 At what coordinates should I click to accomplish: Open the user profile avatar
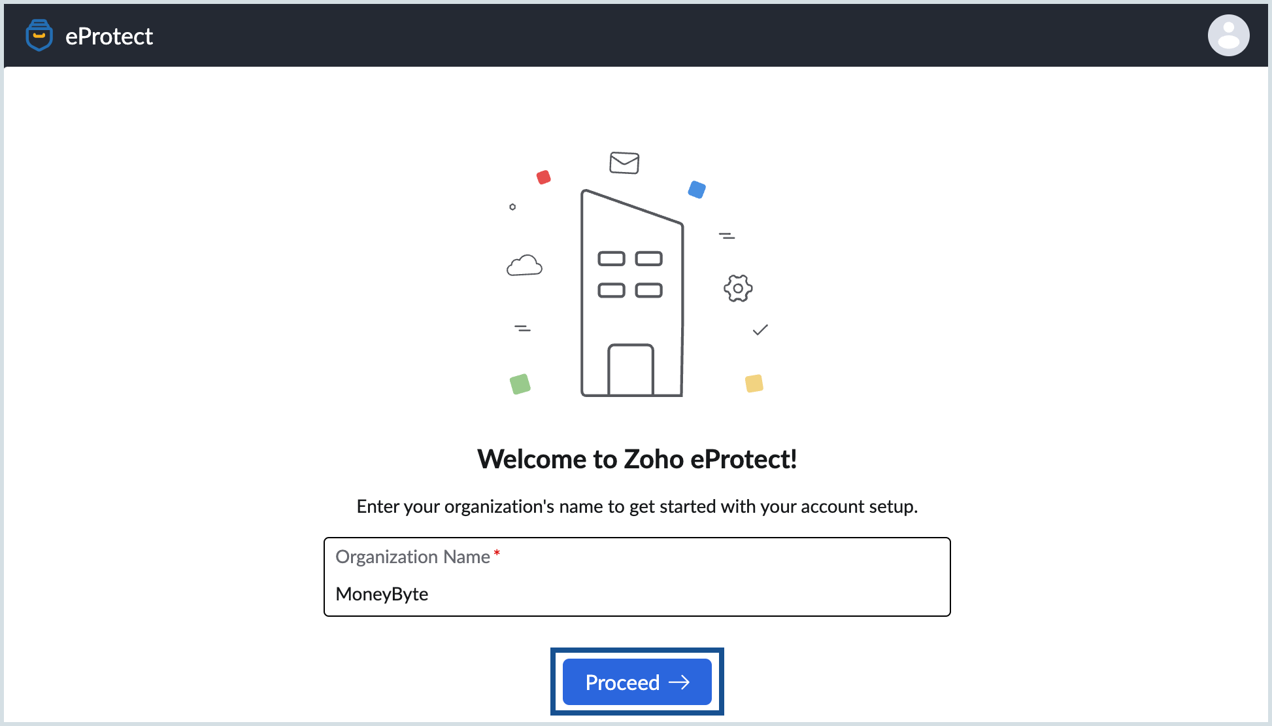point(1228,35)
